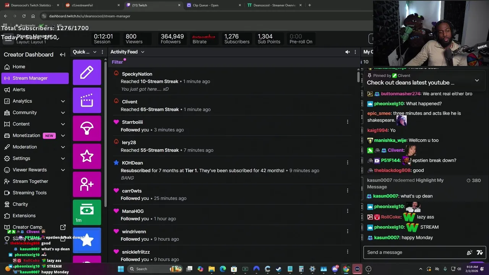Open Home in Creator Dashboard sidebar

(35, 67)
